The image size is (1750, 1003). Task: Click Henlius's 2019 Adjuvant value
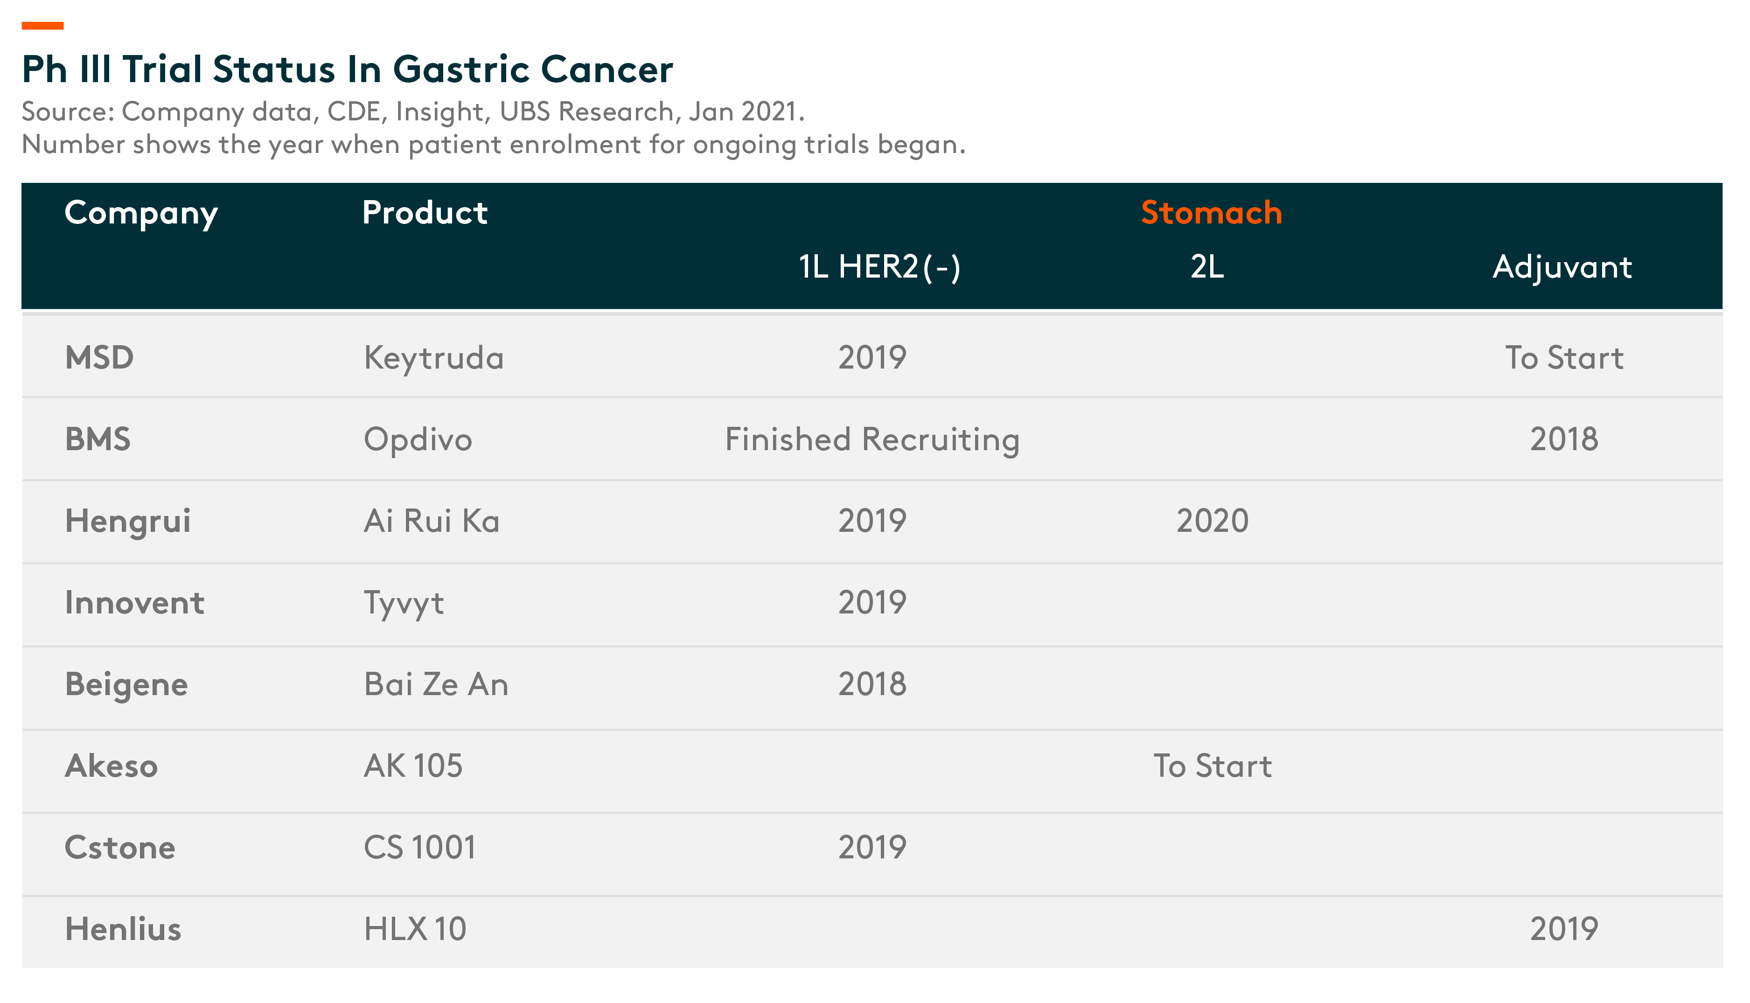point(1564,929)
